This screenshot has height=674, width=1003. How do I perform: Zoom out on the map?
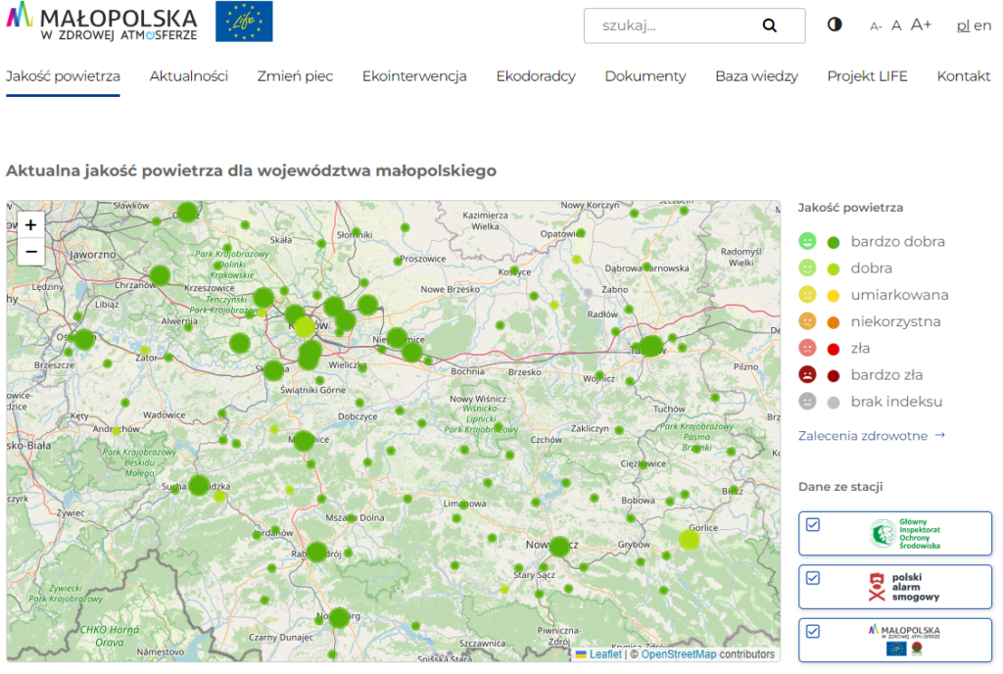point(30,252)
